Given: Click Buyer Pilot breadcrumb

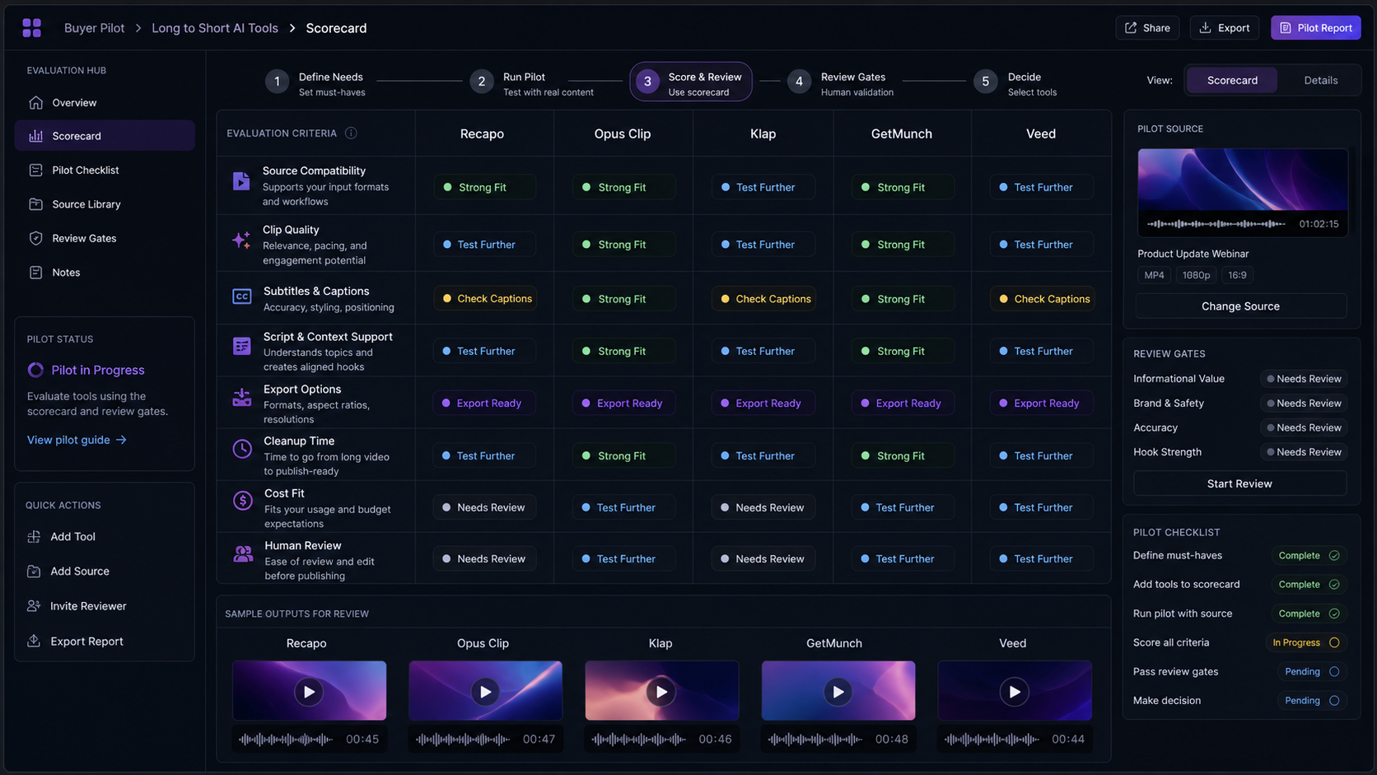Looking at the screenshot, I should tap(94, 28).
